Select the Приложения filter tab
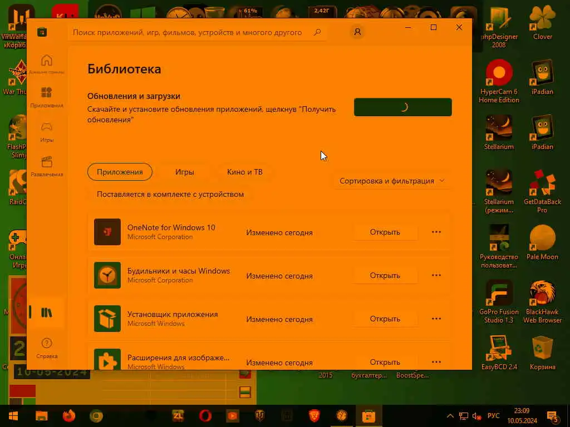 pos(120,172)
